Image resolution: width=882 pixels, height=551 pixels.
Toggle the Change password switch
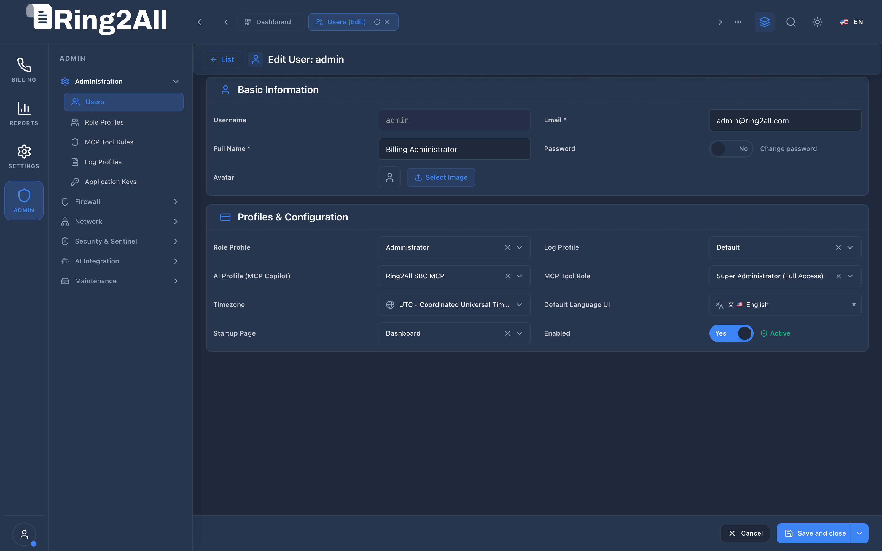pos(731,149)
